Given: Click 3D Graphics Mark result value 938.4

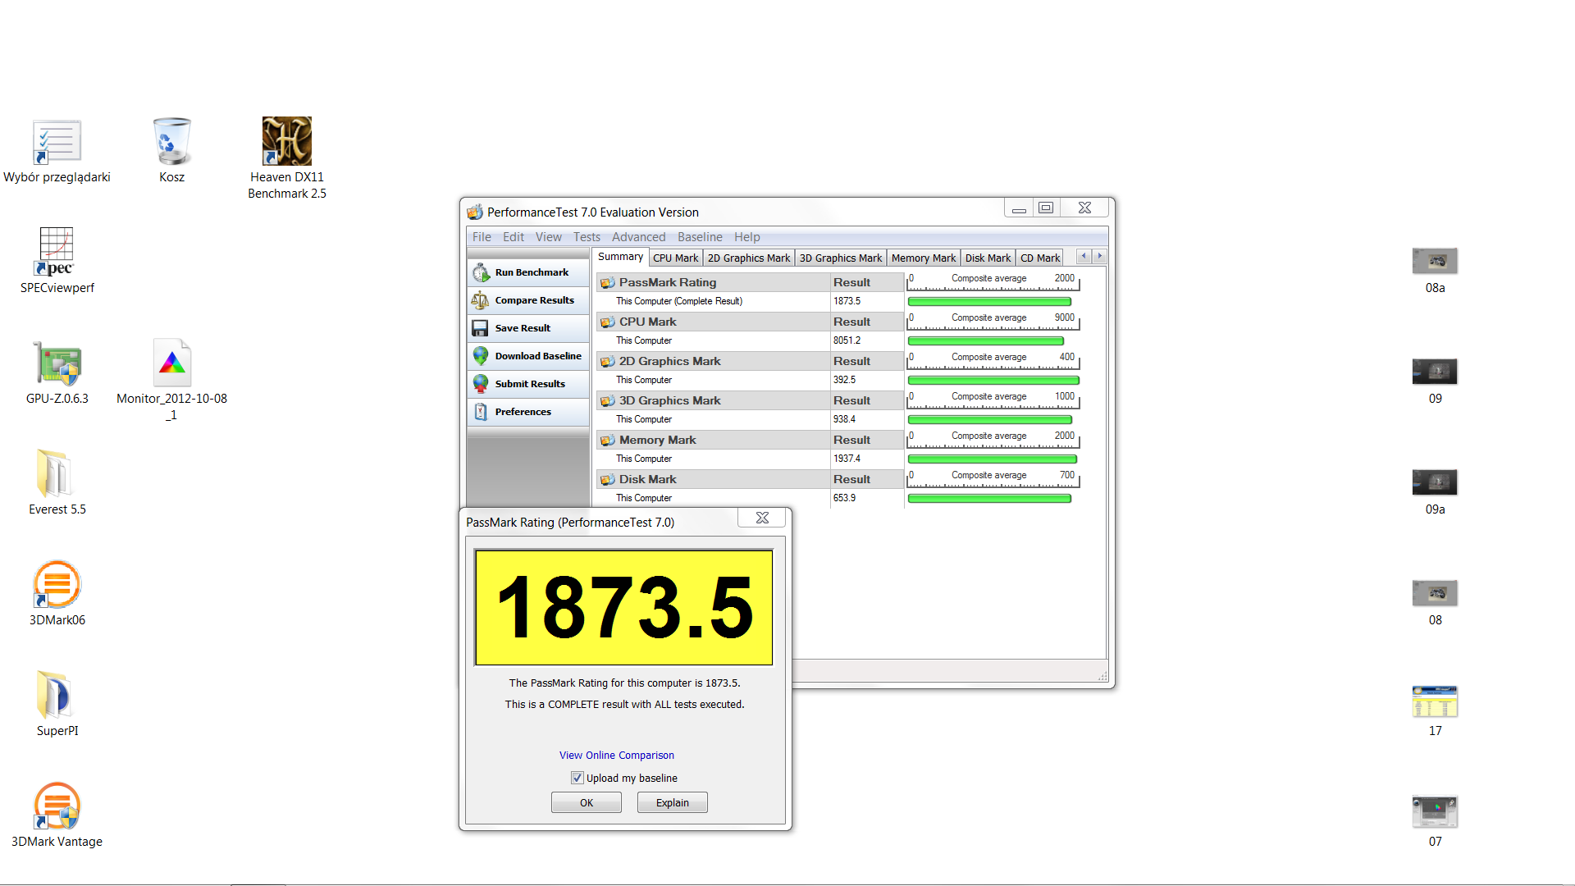Looking at the screenshot, I should [844, 419].
